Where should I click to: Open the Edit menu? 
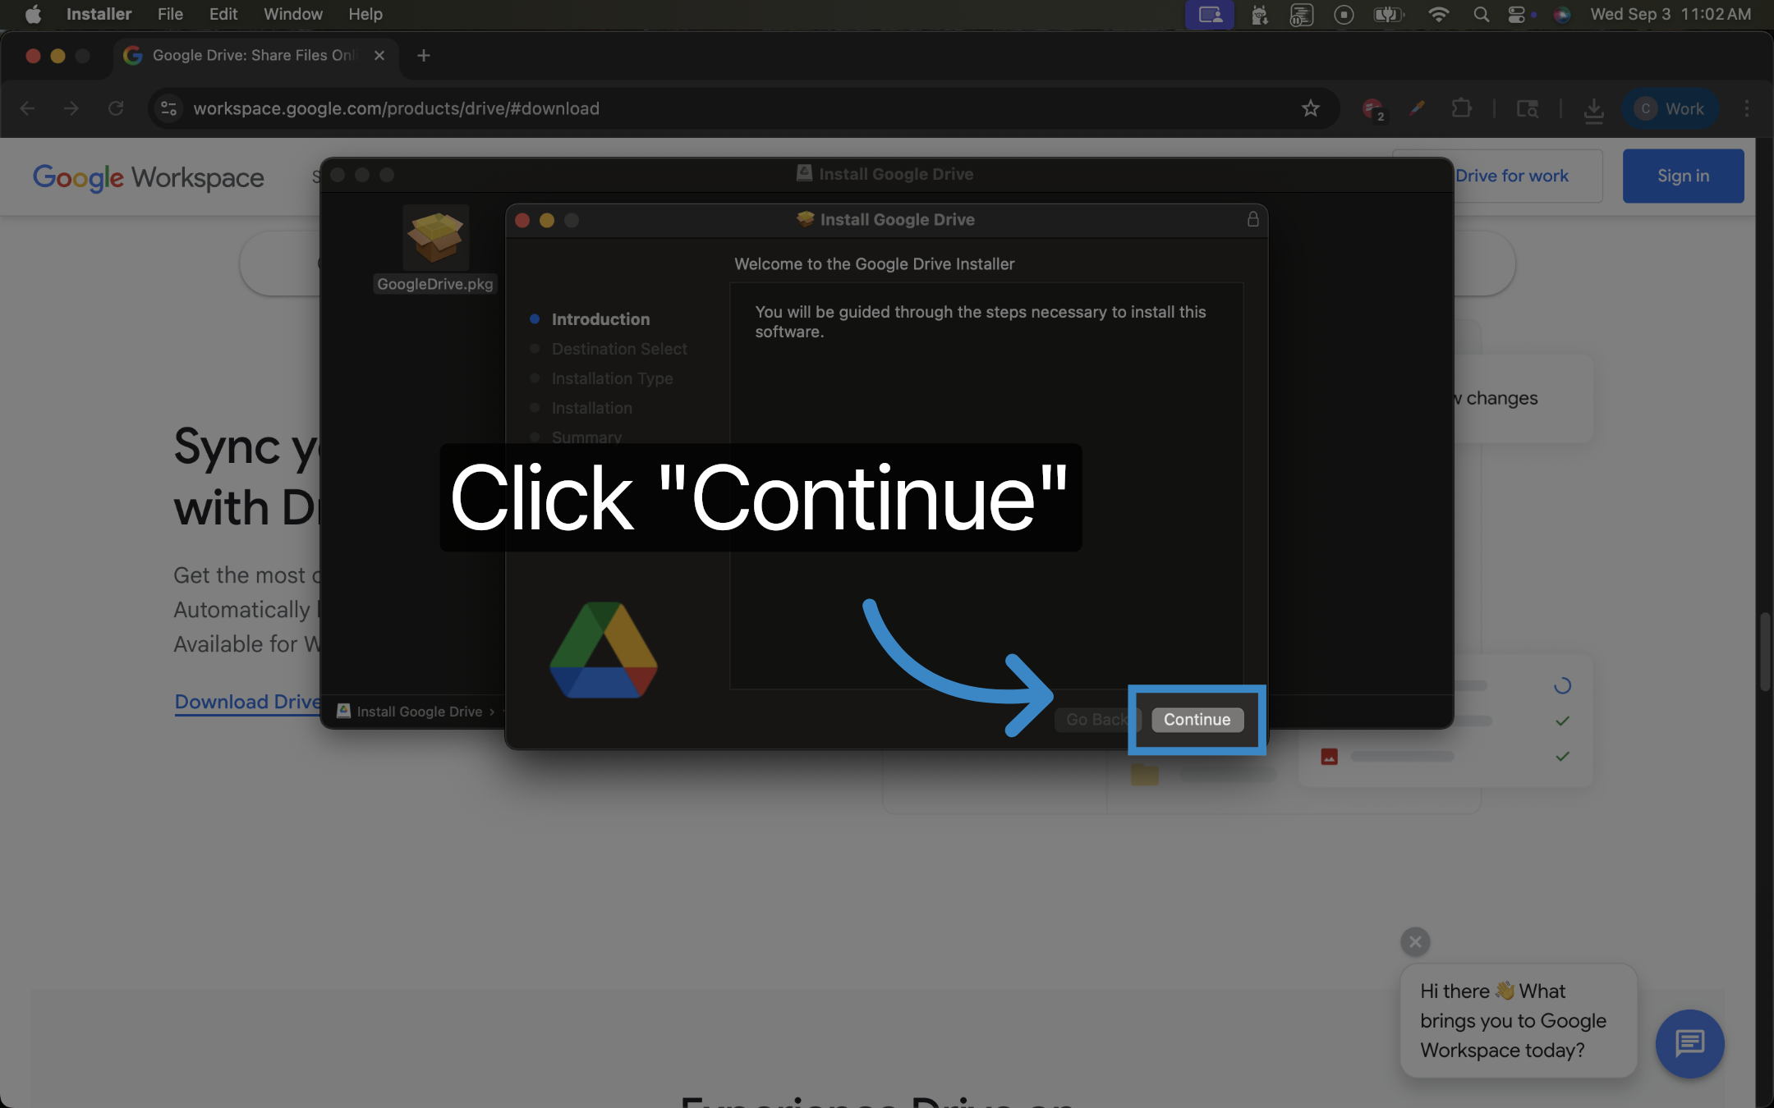[223, 14]
